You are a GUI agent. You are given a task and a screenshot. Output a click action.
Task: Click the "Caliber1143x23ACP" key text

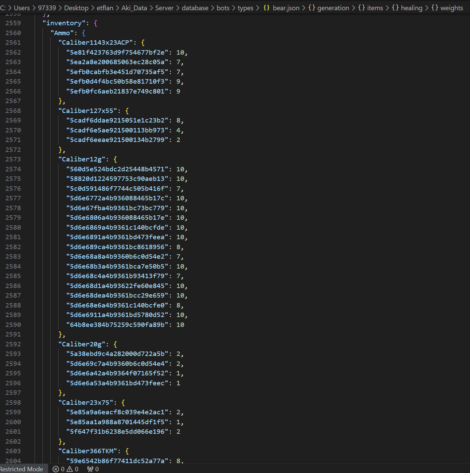(x=95, y=43)
